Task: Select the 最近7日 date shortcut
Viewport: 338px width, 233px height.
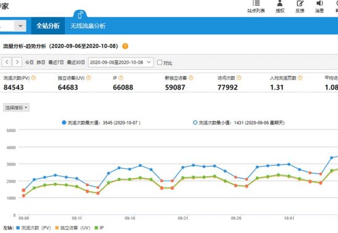Action: 56,63
